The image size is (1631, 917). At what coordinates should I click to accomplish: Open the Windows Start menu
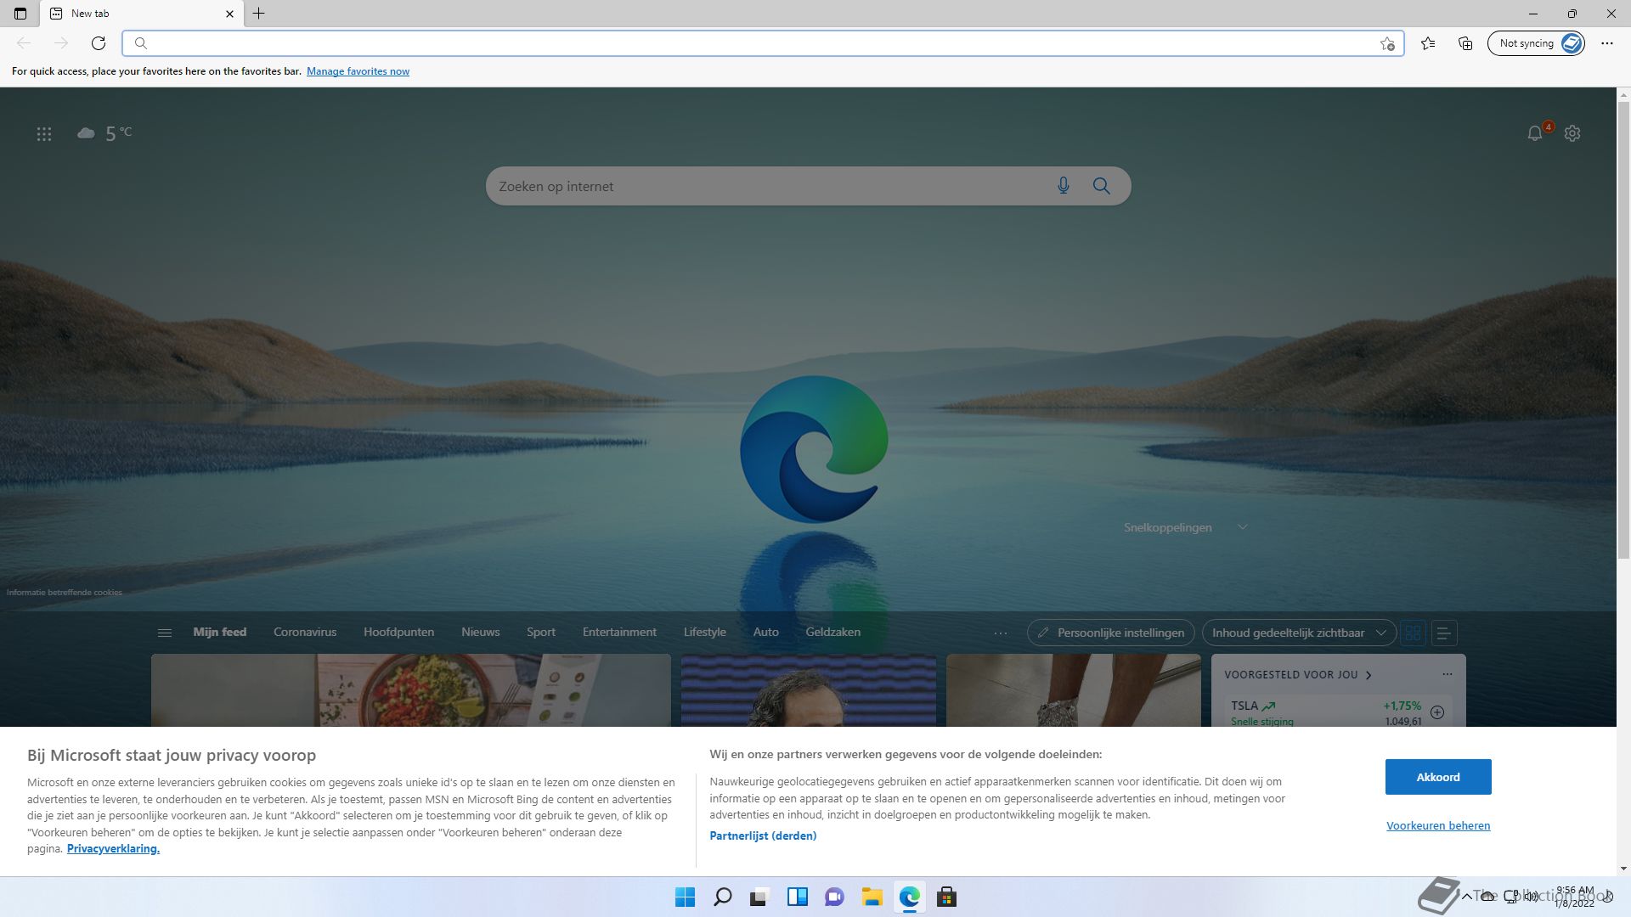coord(685,897)
